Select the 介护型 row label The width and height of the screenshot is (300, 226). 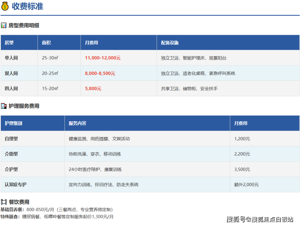point(11,169)
